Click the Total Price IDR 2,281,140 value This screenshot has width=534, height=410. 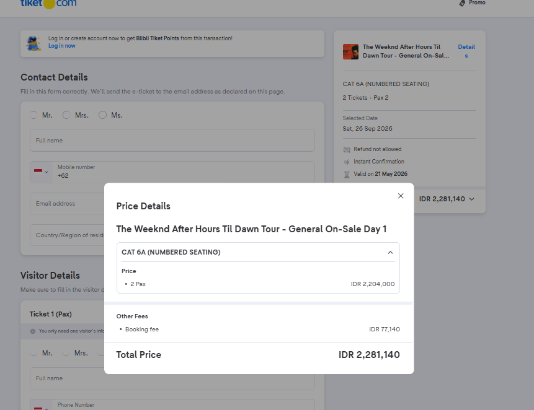point(369,355)
